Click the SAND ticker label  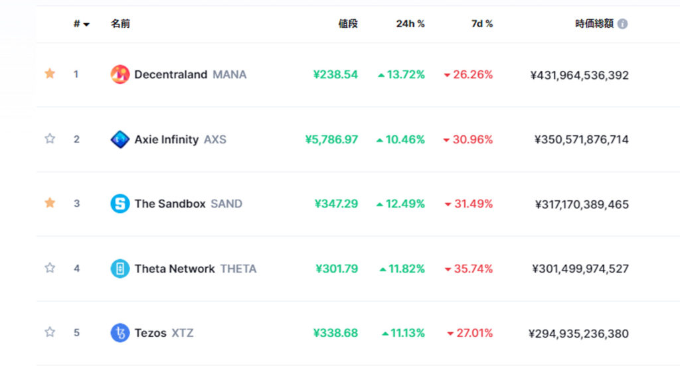(226, 204)
